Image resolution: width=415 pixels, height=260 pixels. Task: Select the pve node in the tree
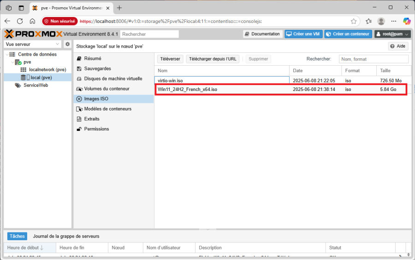click(27, 62)
